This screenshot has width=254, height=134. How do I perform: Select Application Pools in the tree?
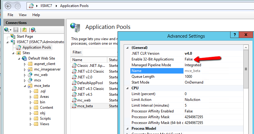click(37, 47)
